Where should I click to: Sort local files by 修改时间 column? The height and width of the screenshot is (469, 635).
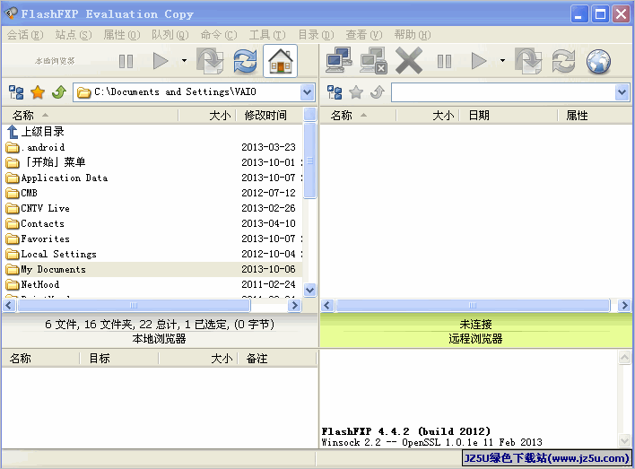(x=269, y=116)
